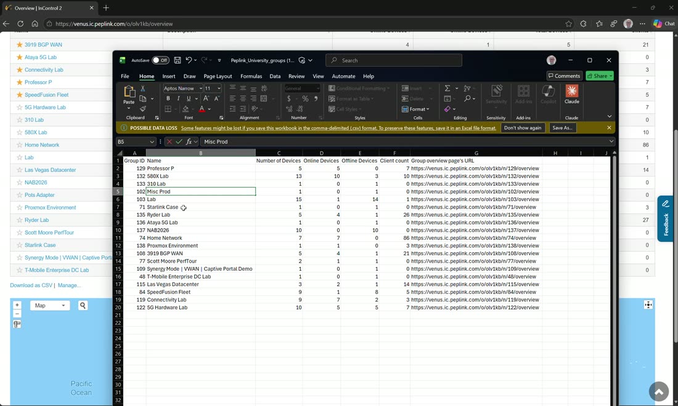Viewport: 678px width, 406px height.
Task: Toggle the AutoSave switch
Action: point(160,60)
